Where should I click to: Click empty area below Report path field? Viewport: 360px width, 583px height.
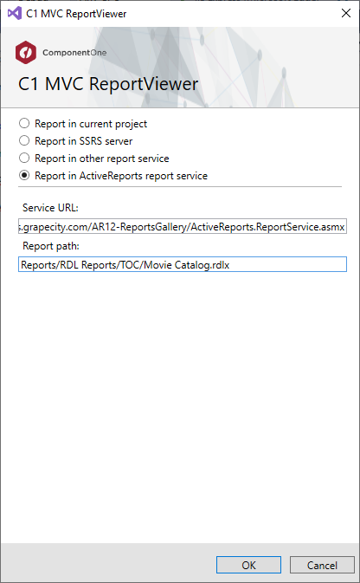click(180, 405)
